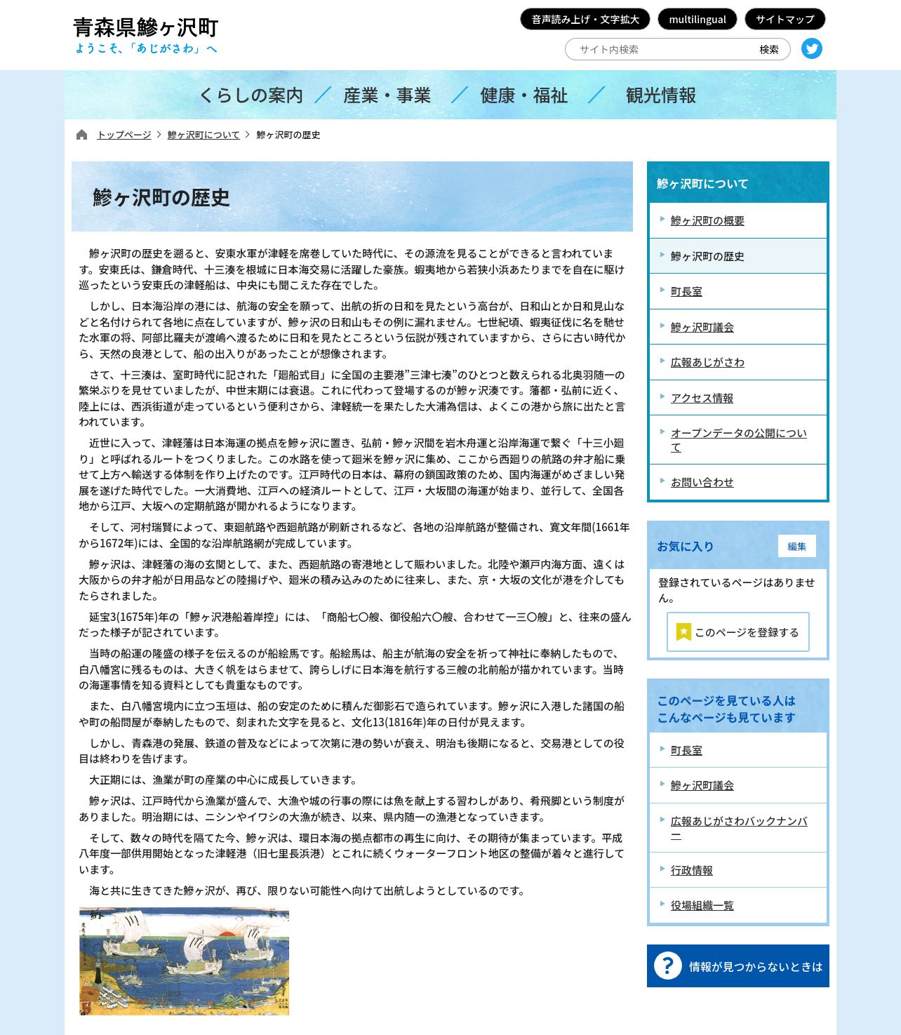Screen dimensions: 901x1035
Task: Open 鰺ヶ沢町議会 in the about sidebar
Action: click(702, 327)
